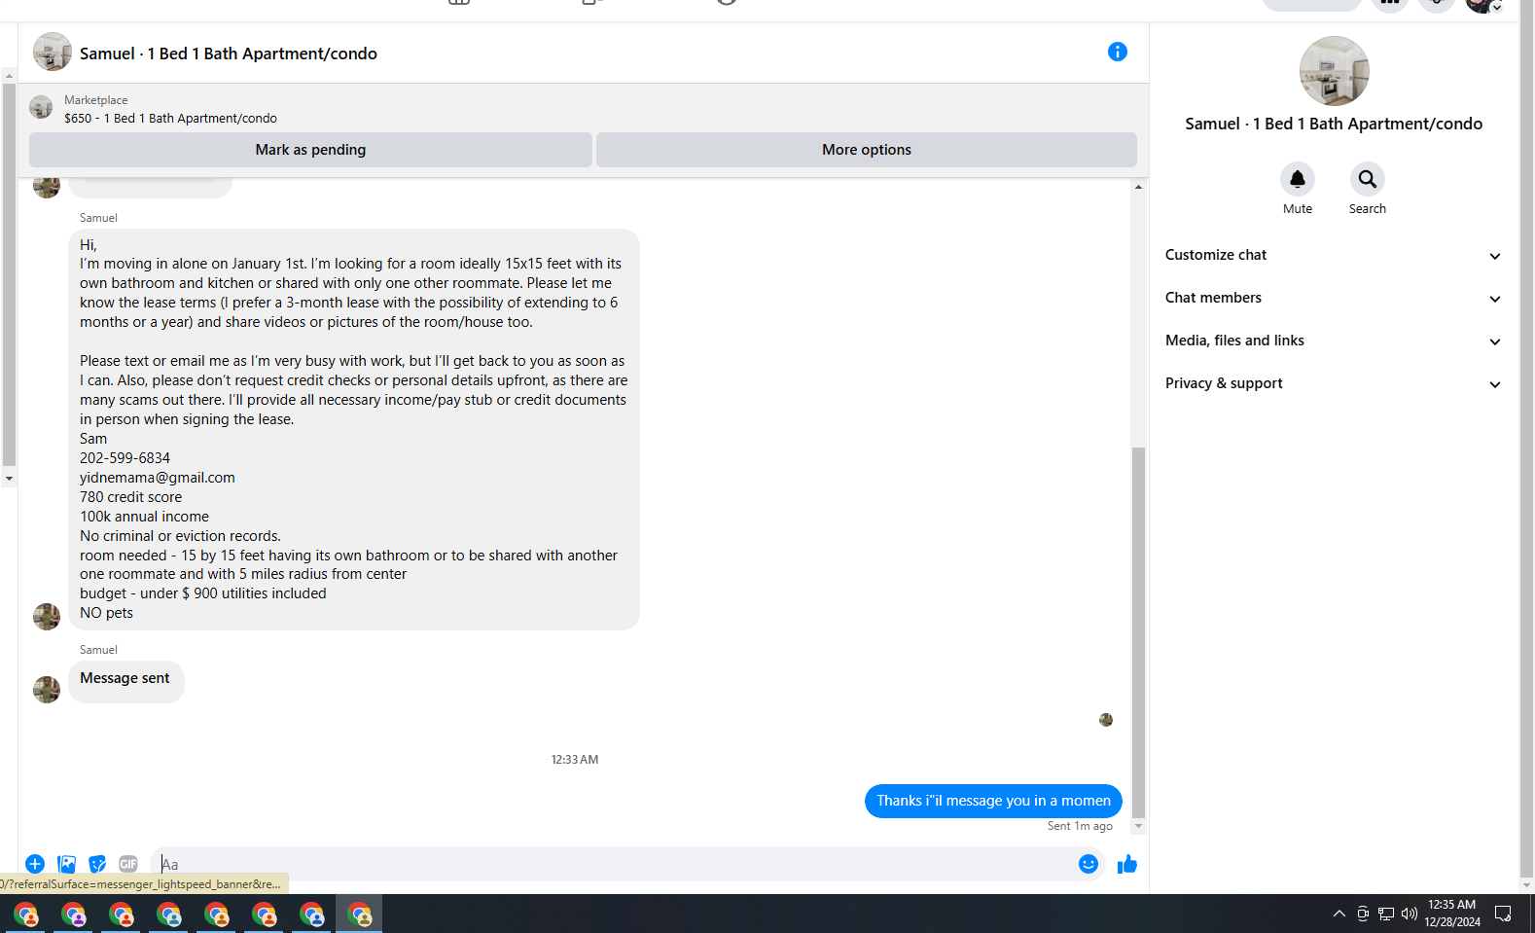
Task: Open $650 - 1 Bed 1 Bath listing link
Action: (x=171, y=119)
